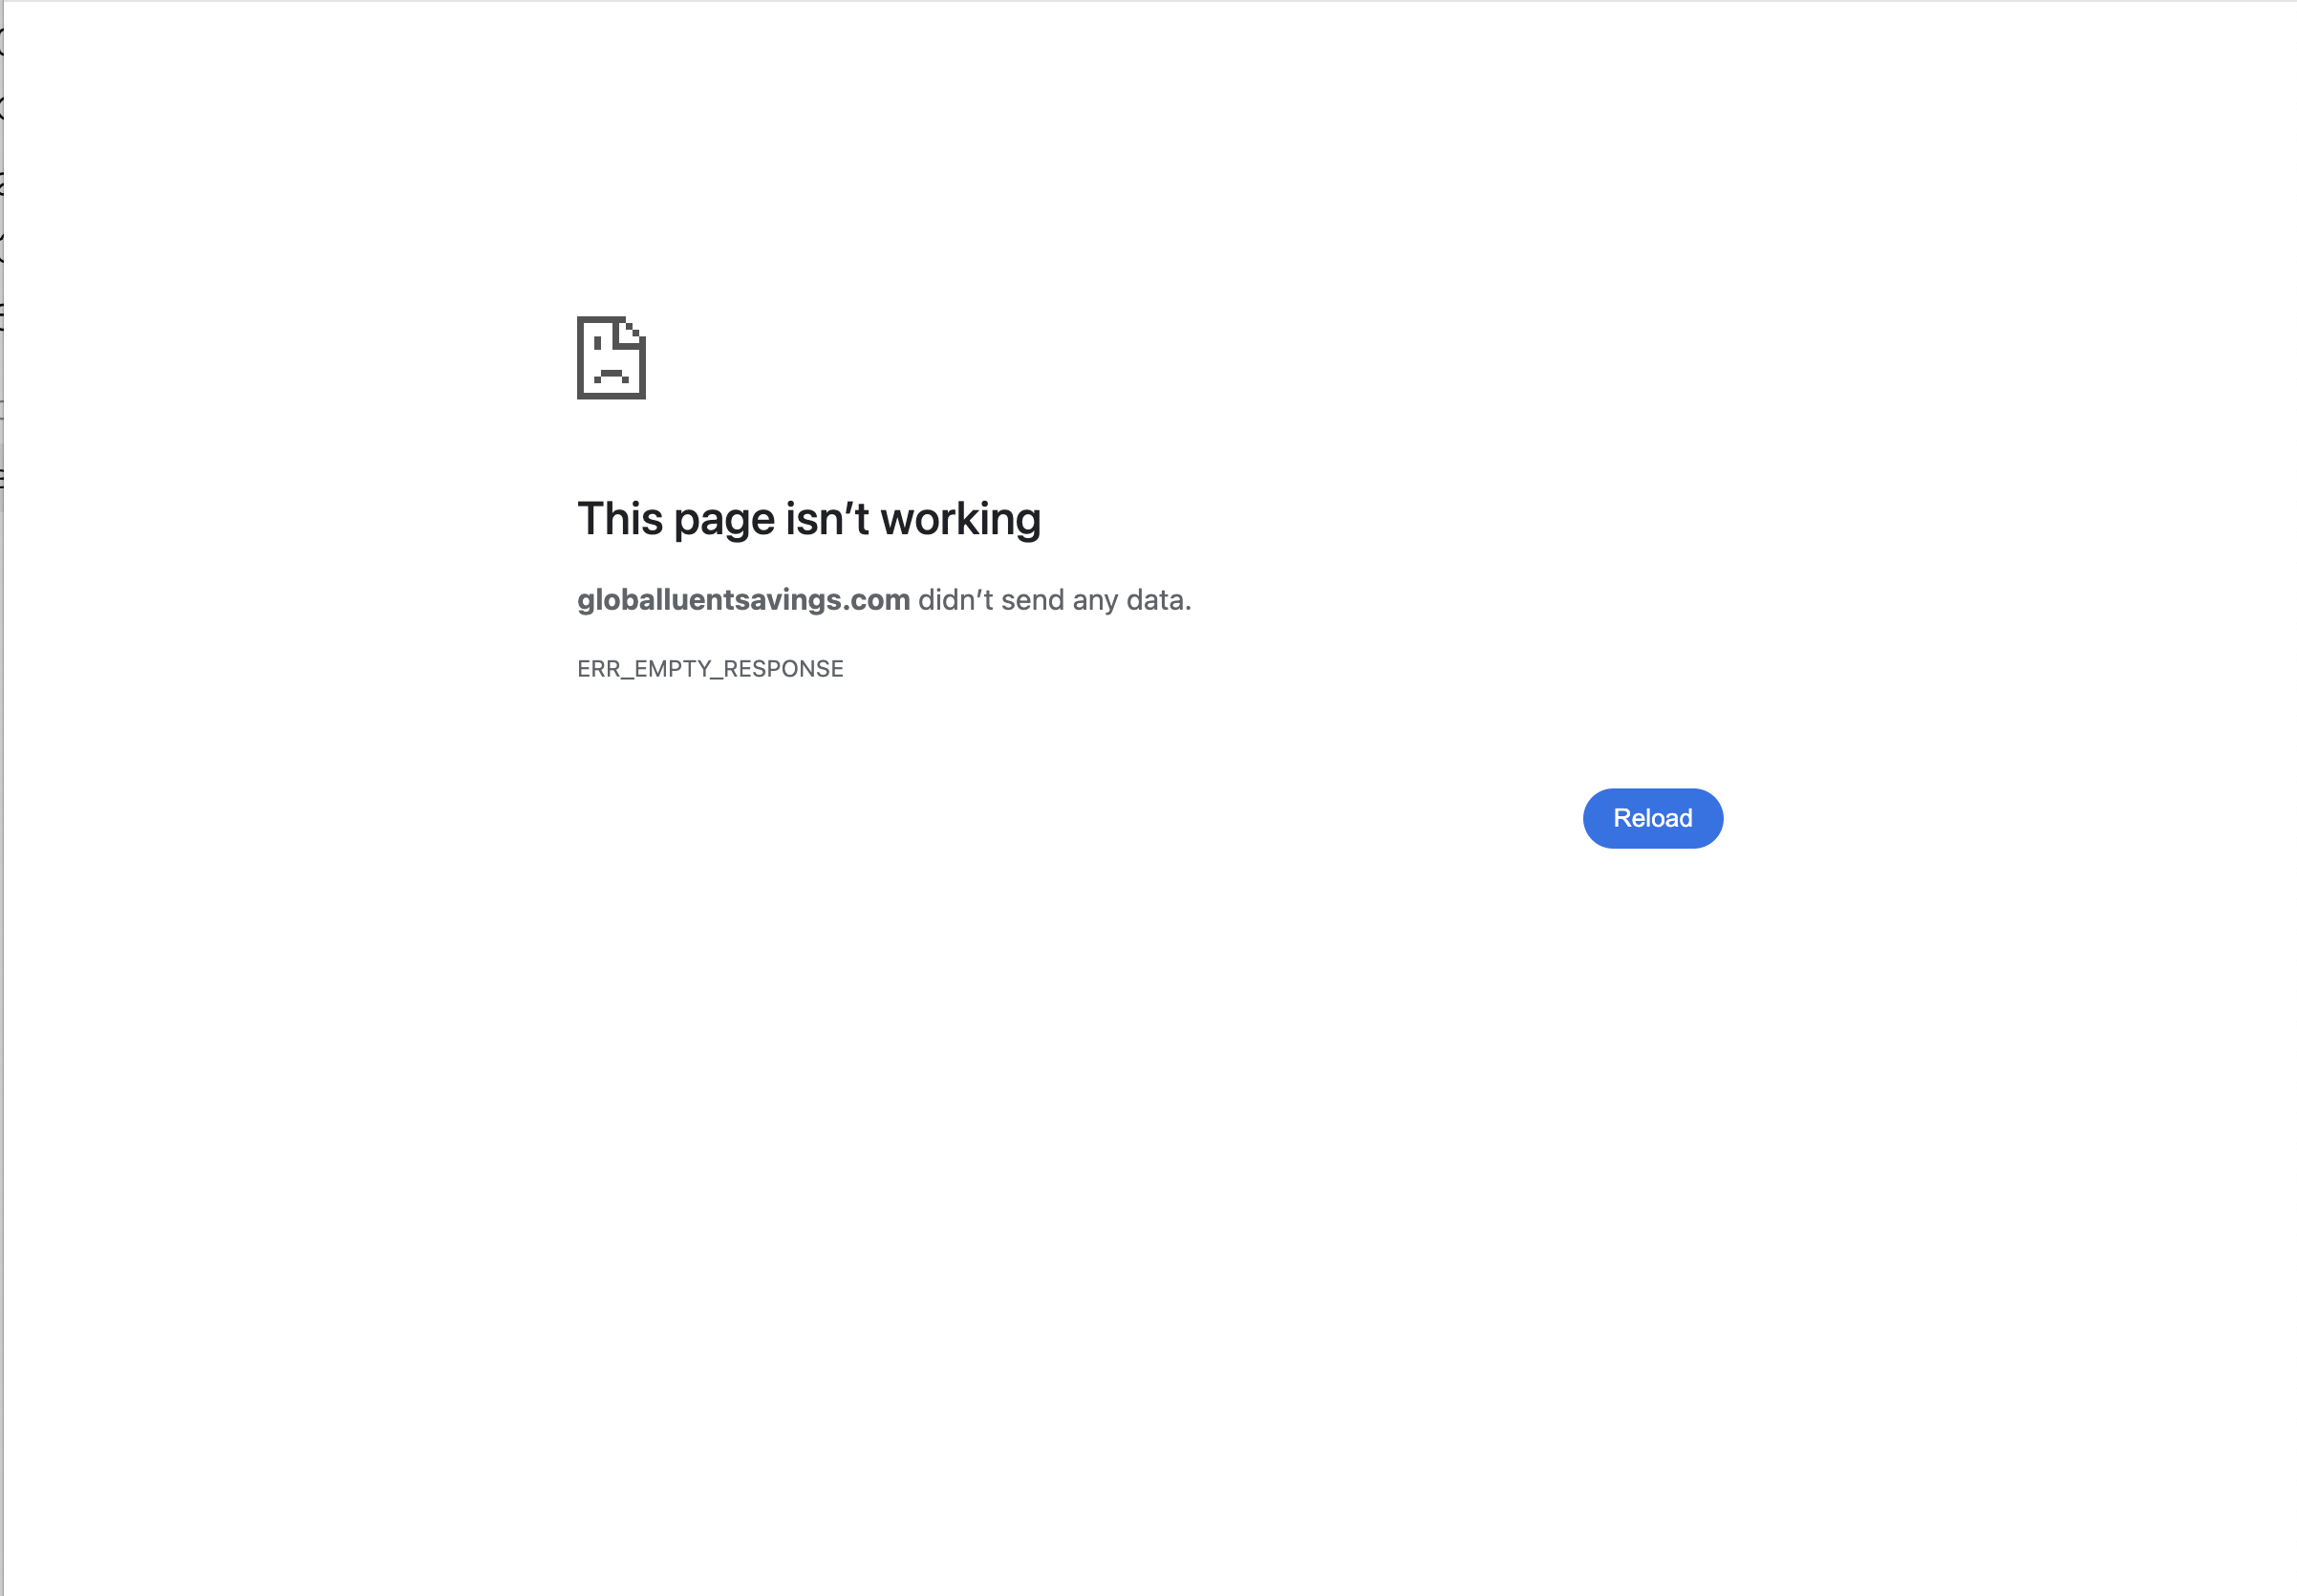This screenshot has height=1596, width=2297.
Task: Click the folded corner of the page icon
Action: (x=633, y=330)
